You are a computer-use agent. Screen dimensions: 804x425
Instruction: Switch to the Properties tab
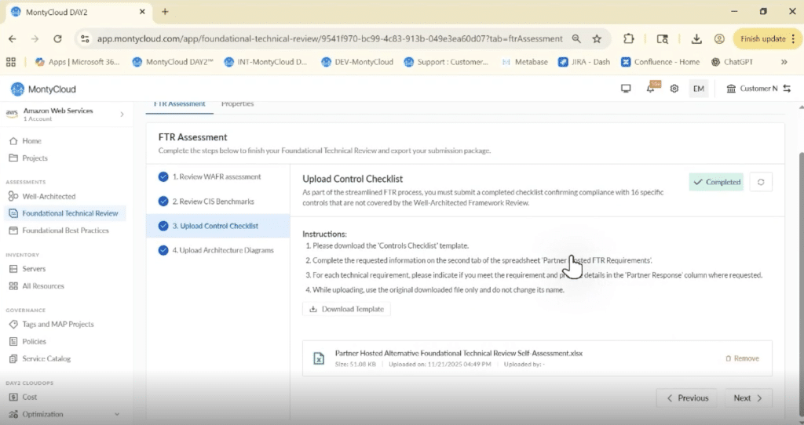[237, 104]
